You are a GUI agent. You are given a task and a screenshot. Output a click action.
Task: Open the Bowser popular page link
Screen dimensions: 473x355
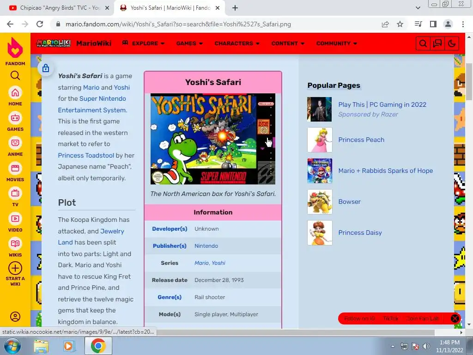349,202
